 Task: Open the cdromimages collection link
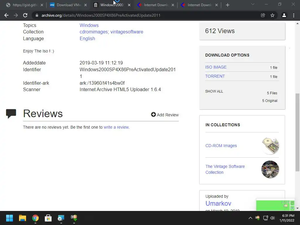[x=94, y=32]
